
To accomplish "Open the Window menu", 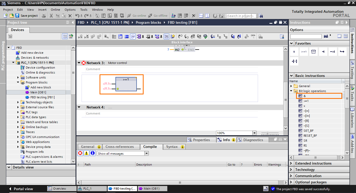I will tap(97, 9).
